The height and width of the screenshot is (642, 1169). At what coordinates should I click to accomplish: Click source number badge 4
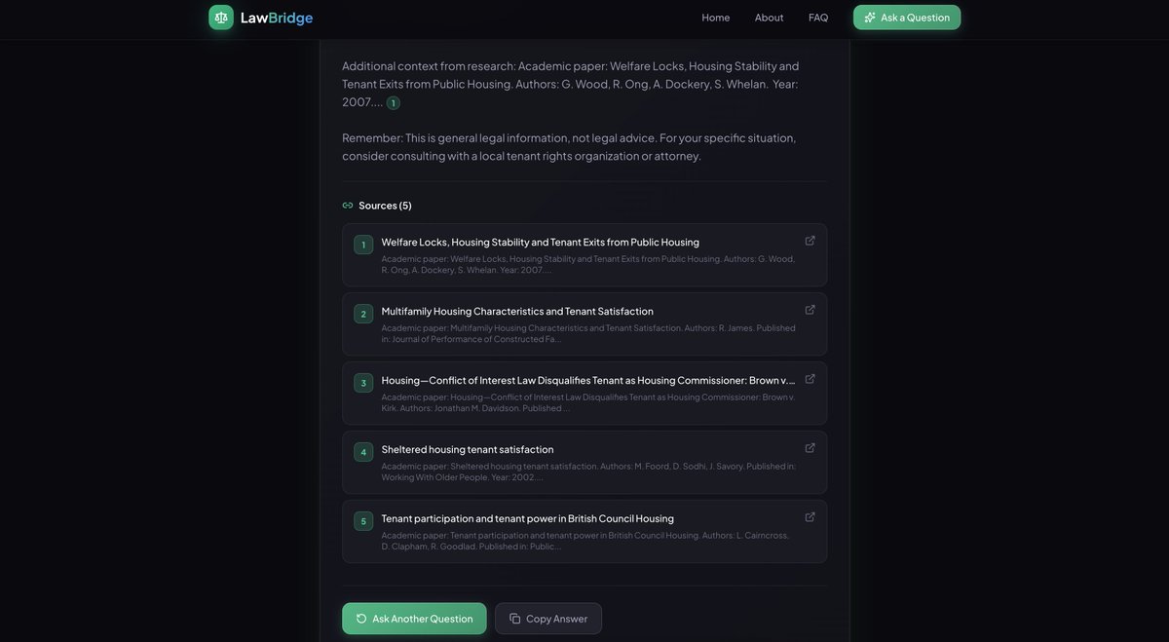[x=363, y=452]
